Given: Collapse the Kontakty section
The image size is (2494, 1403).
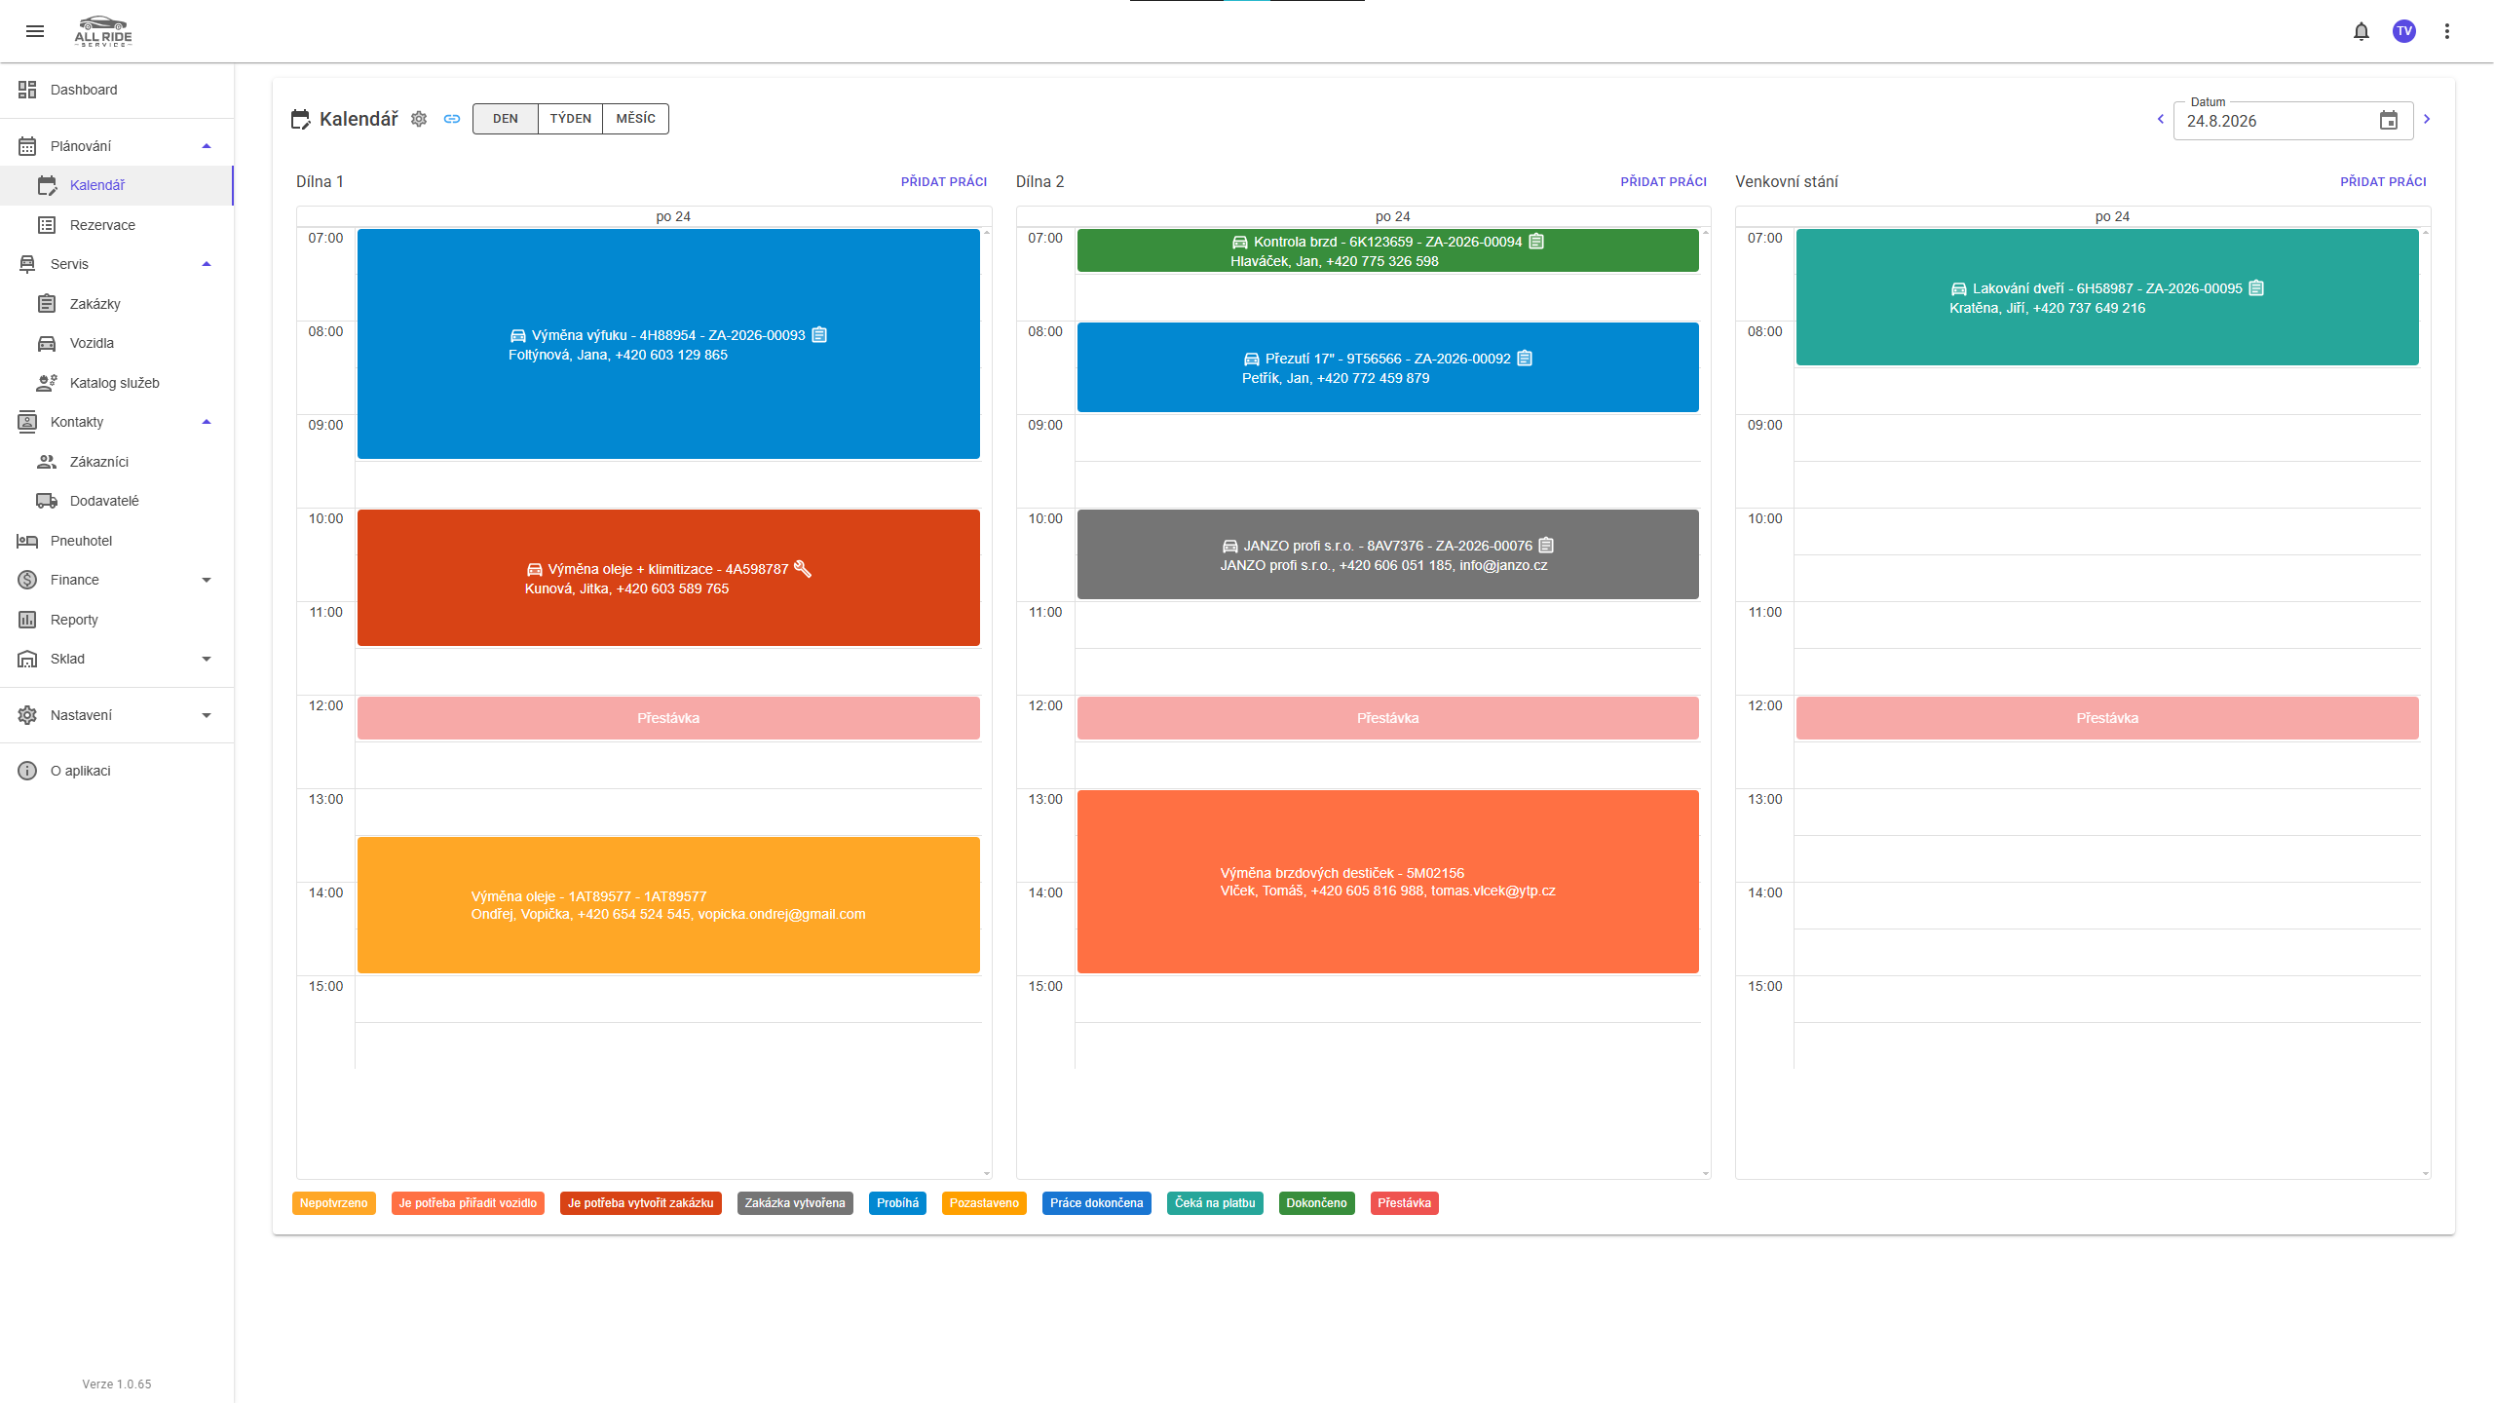Looking at the screenshot, I should tap(117, 422).
